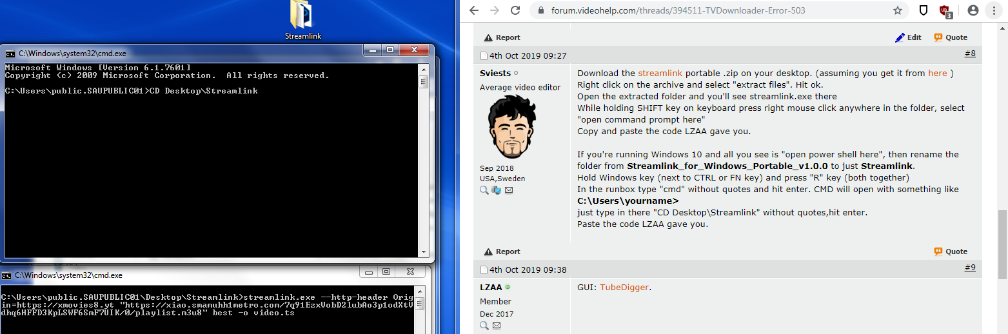Open LZAA's user profile name
Image resolution: width=1008 pixels, height=334 pixels.
pyautogui.click(x=491, y=288)
